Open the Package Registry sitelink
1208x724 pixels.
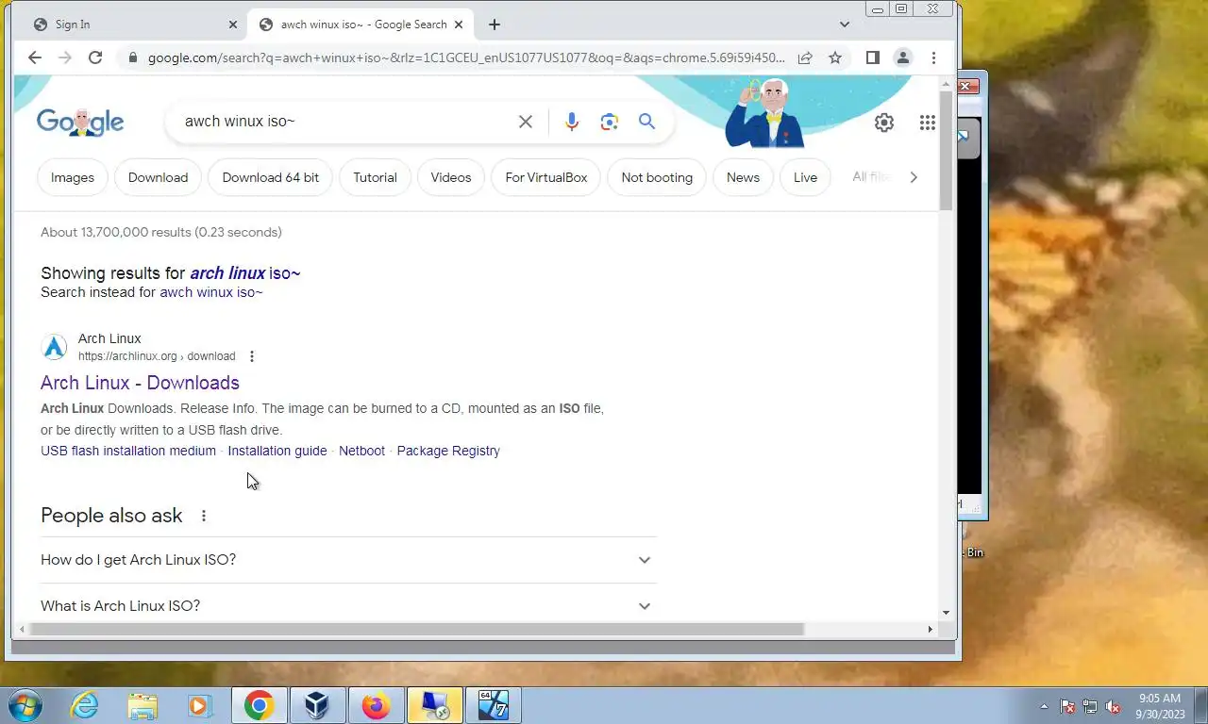tap(448, 451)
